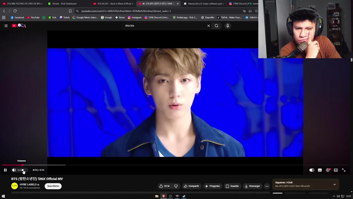Open the Deporflix bookmark

click(x=208, y=17)
